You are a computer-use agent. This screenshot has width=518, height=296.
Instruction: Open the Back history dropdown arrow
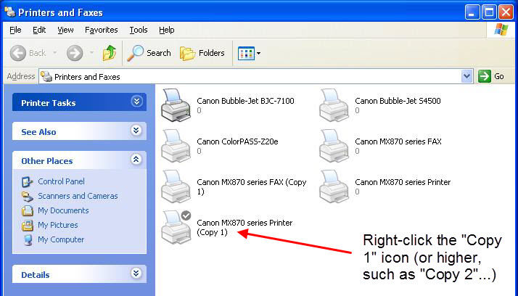(55, 53)
